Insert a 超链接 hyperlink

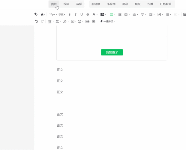pyautogui.click(x=96, y=4)
